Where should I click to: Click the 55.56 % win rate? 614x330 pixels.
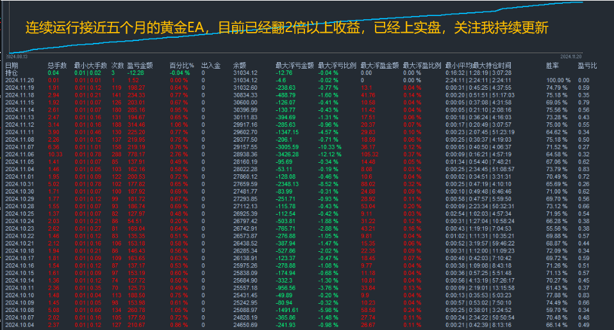(557, 229)
